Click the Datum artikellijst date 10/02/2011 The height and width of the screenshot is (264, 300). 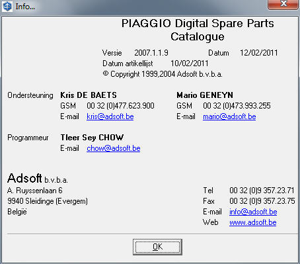pyautogui.click(x=190, y=64)
